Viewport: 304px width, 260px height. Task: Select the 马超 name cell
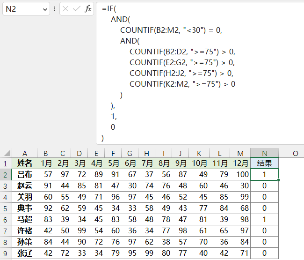coord(25,220)
